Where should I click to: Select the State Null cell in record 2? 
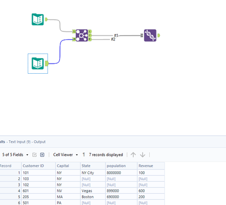pyautogui.click(x=93, y=179)
